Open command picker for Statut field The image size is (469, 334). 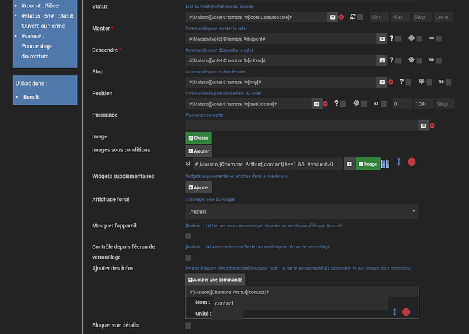coord(332,17)
